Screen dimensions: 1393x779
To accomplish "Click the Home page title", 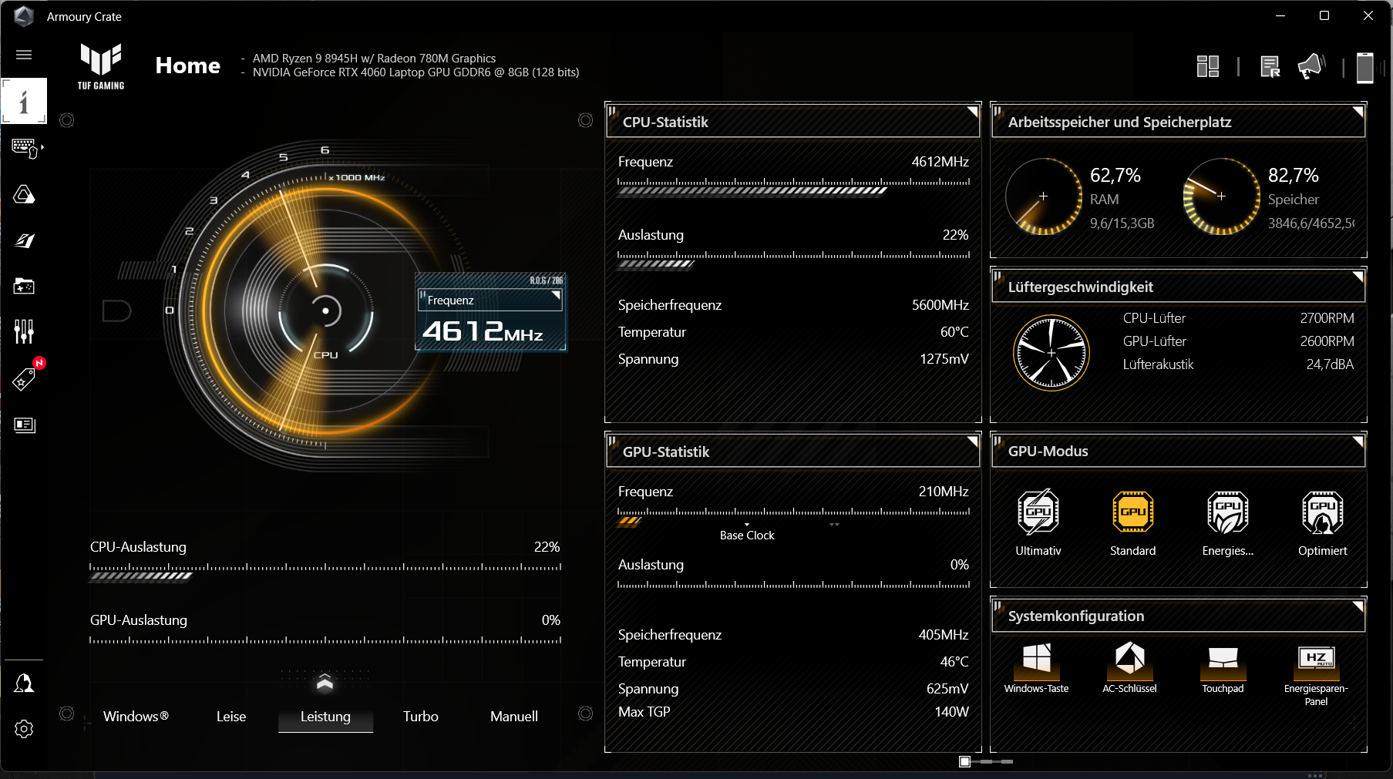I will 188,65.
